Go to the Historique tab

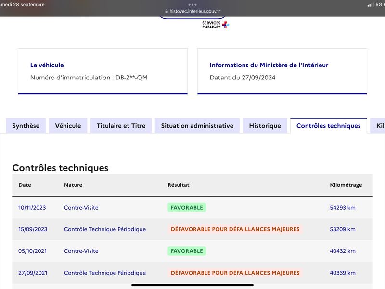coord(265,126)
